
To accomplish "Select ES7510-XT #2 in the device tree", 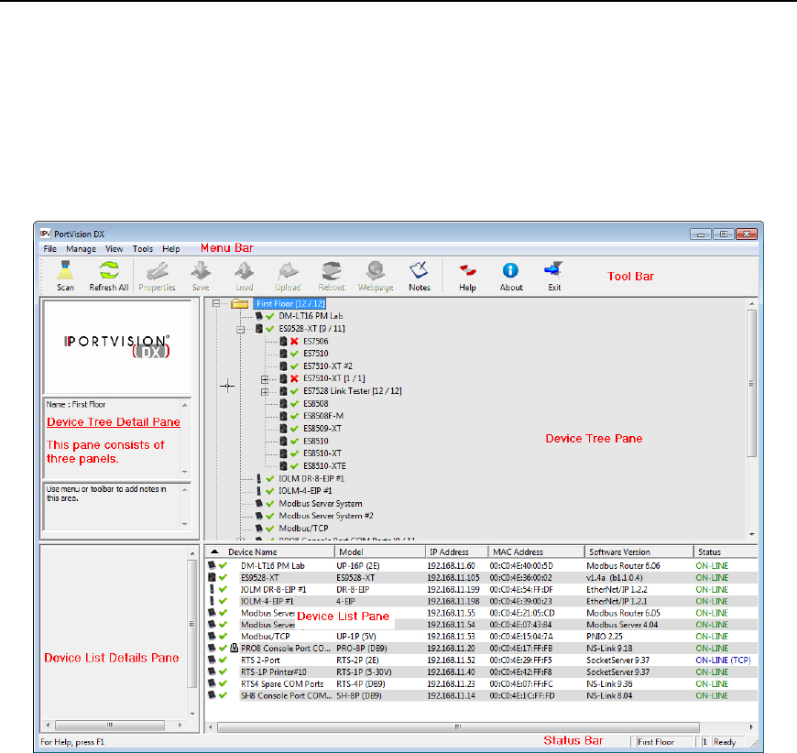I will click(x=328, y=366).
